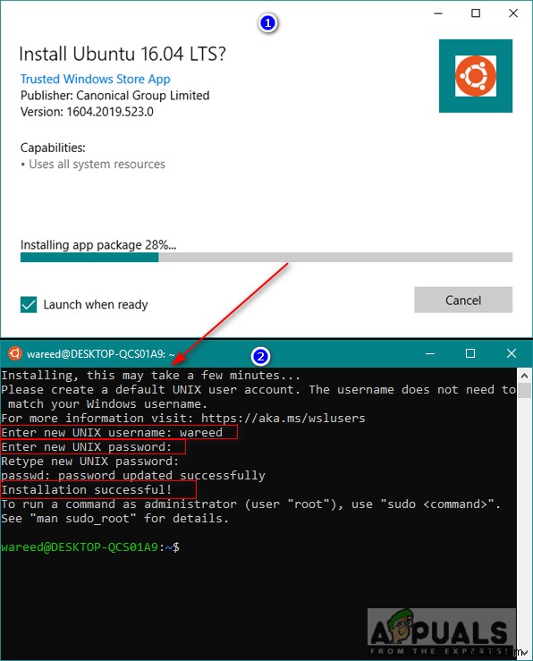The width and height of the screenshot is (533, 661).
Task: Click the 'See "man sudo_root" for details.' line
Action: (115, 519)
